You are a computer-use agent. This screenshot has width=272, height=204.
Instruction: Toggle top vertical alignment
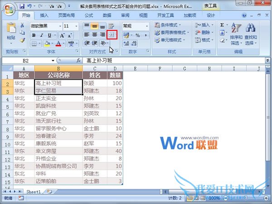point(87,26)
